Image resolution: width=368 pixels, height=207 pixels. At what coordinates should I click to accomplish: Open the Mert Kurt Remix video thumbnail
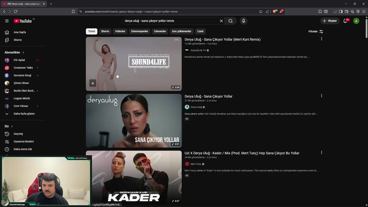[134, 64]
